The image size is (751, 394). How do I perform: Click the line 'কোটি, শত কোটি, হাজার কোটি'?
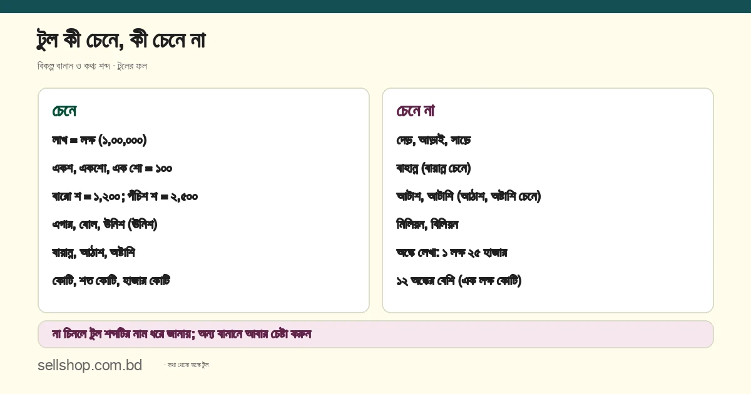[x=111, y=281]
